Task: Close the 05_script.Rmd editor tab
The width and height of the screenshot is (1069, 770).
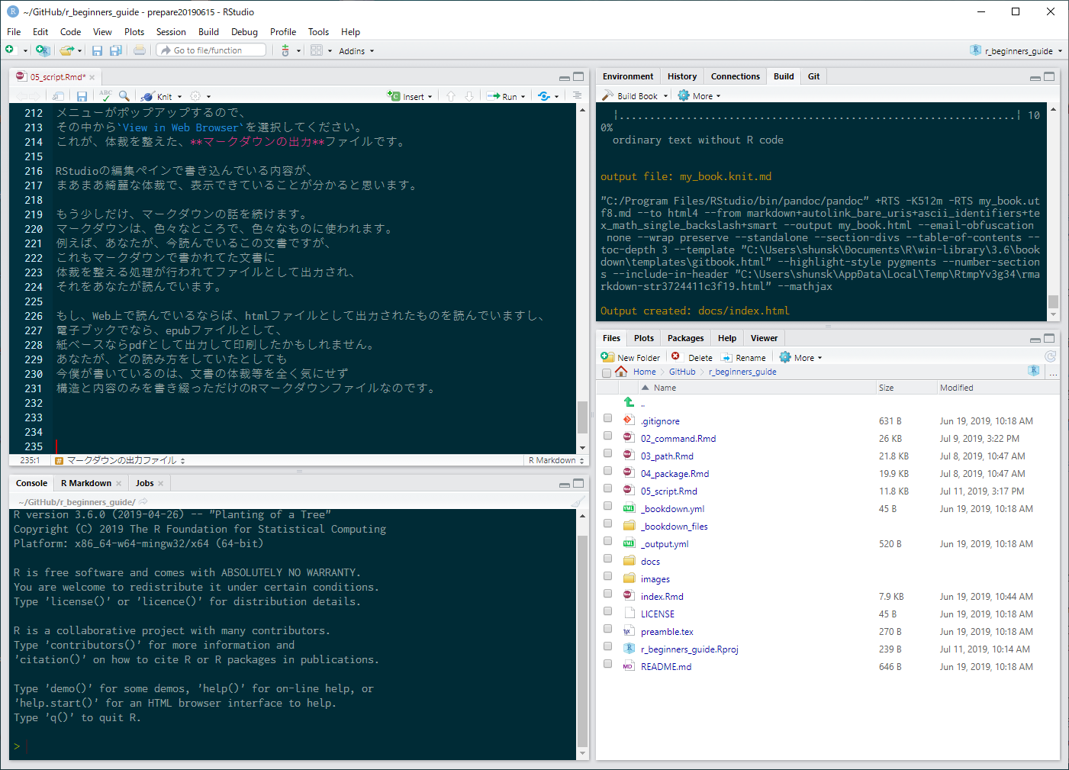Action: point(92,77)
